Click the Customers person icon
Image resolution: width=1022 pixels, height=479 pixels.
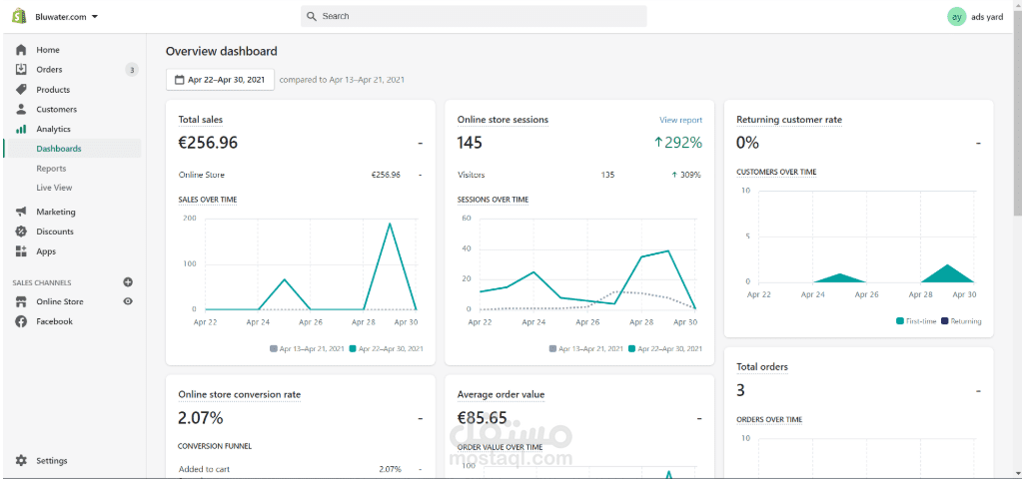point(22,110)
